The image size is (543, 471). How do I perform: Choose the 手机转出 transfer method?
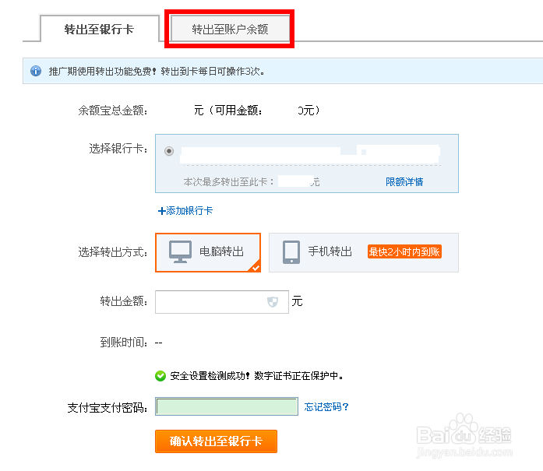click(x=364, y=252)
